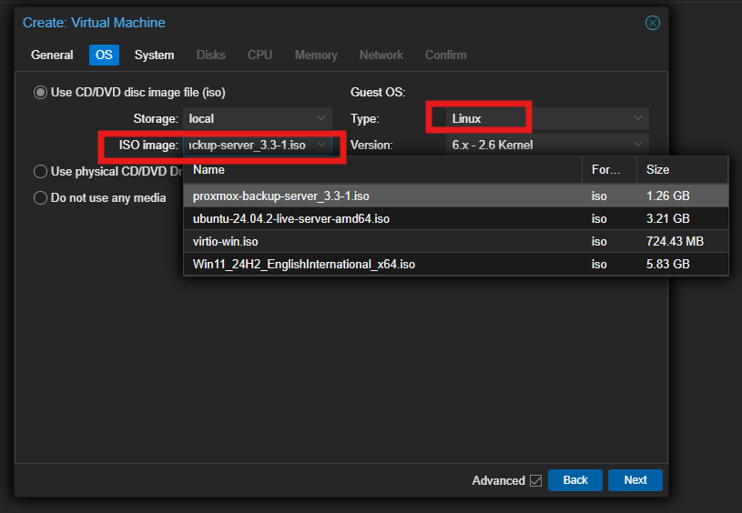Open the Memory tab
This screenshot has width=742, height=513.
pyautogui.click(x=316, y=55)
